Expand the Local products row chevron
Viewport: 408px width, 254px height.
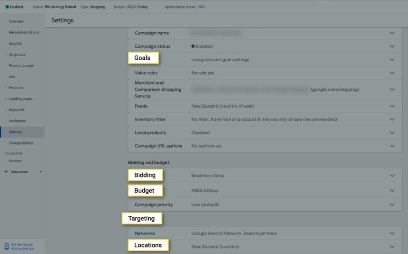392,133
